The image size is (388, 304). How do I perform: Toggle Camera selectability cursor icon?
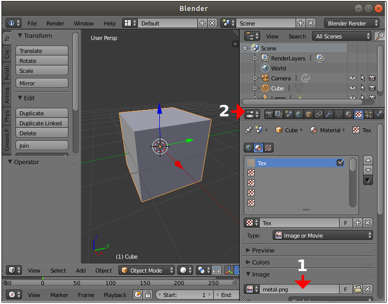click(363, 78)
